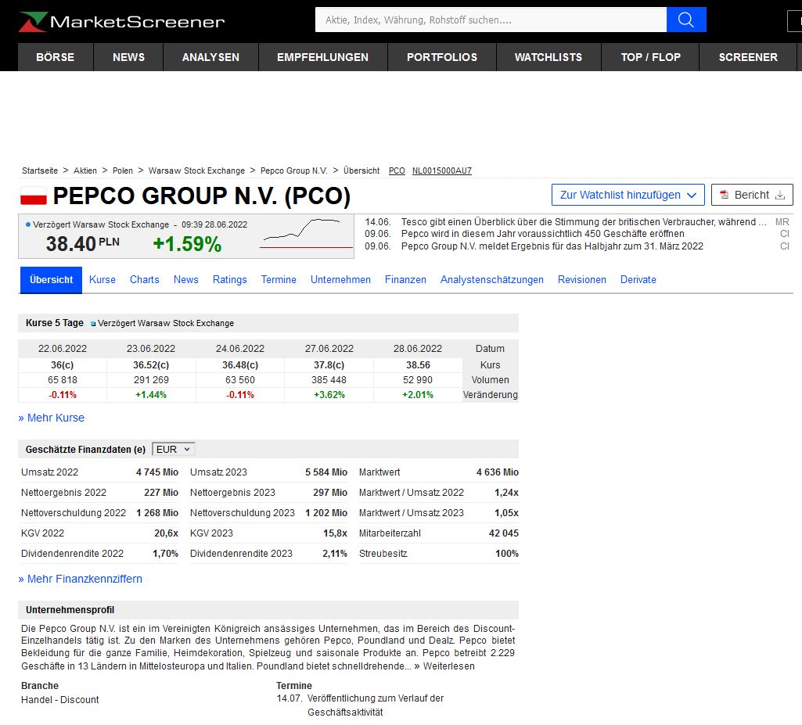Open news about Pepco opening 450 stores
802x725 pixels.
543,234
